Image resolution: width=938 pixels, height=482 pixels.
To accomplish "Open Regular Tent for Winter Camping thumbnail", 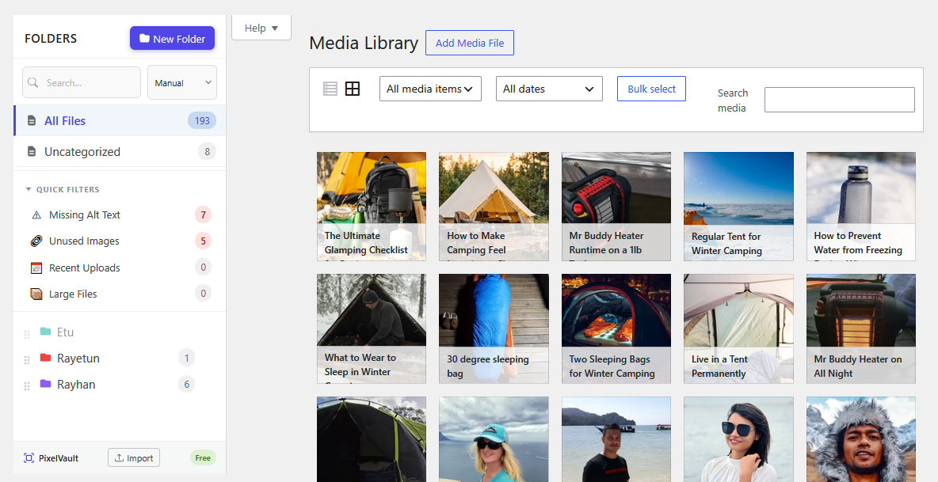I will coord(739,206).
